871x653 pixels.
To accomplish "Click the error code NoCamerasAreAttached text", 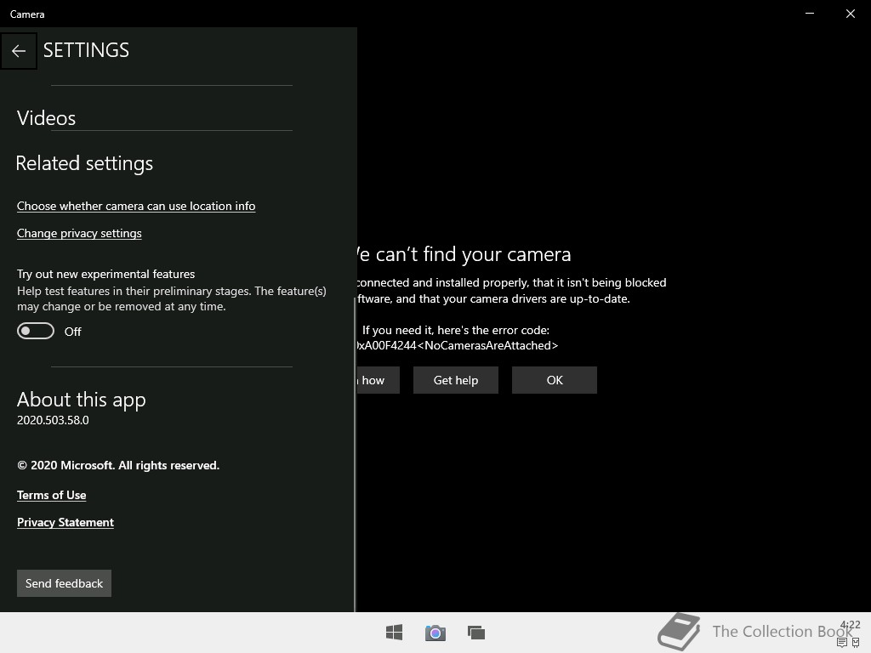I will 457,346.
